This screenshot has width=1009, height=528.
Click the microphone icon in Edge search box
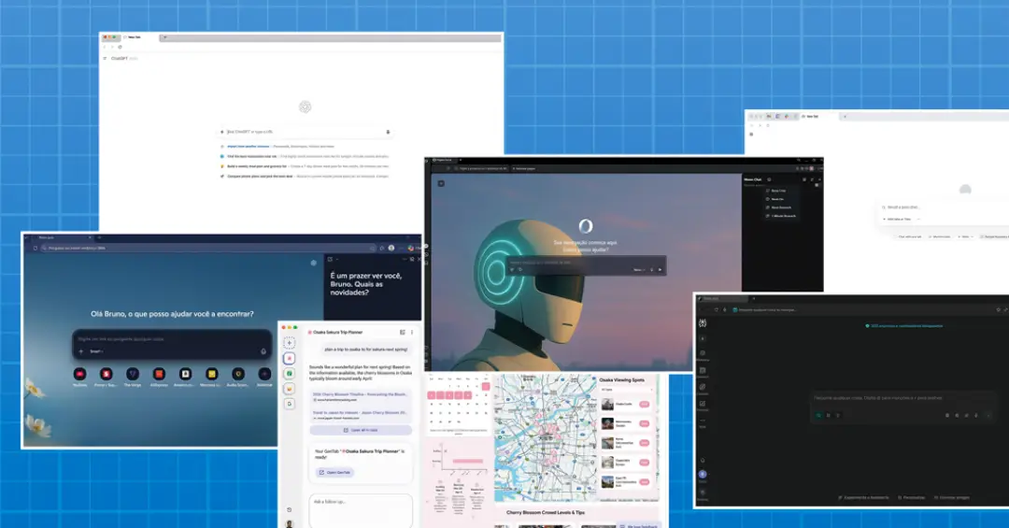coord(263,351)
